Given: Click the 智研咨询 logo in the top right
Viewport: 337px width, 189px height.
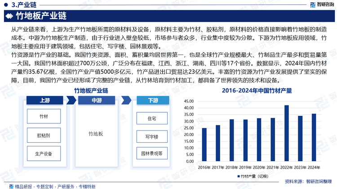Looking at the screenshot, I should click(322, 4).
